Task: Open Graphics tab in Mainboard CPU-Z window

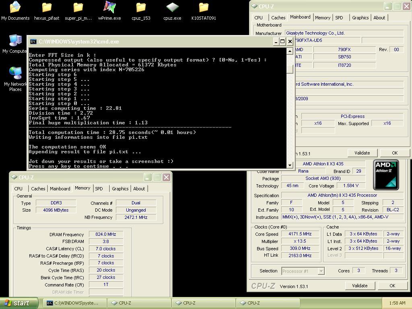Action: click(x=360, y=18)
